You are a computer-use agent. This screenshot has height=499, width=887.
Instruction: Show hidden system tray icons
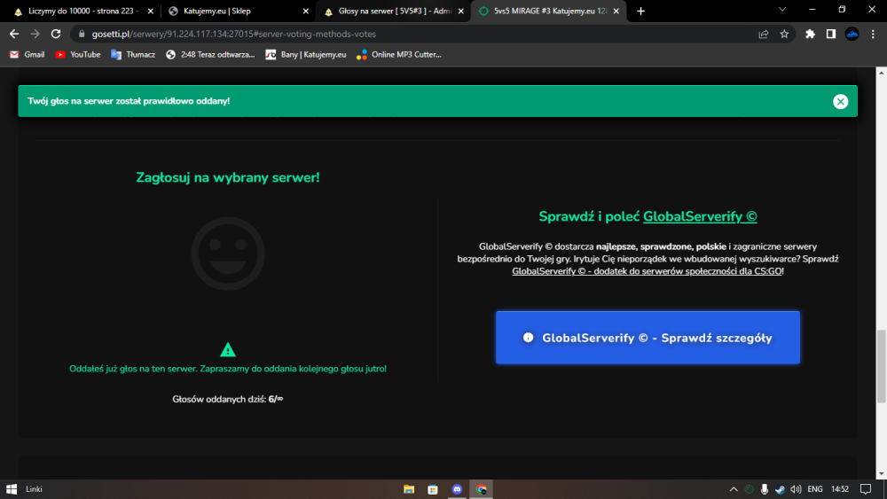click(734, 489)
